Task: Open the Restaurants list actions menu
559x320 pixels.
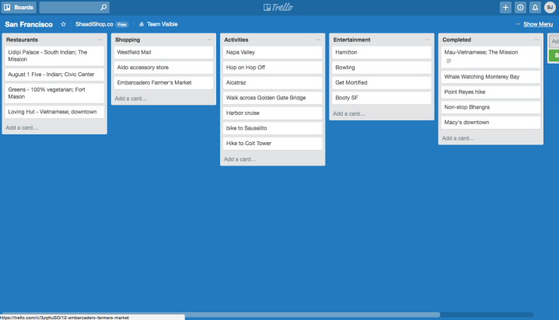Action: (100, 40)
